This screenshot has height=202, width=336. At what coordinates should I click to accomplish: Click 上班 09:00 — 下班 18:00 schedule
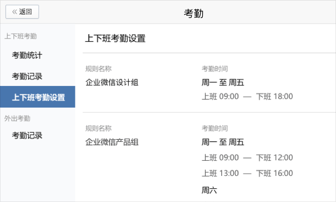[x=247, y=96]
